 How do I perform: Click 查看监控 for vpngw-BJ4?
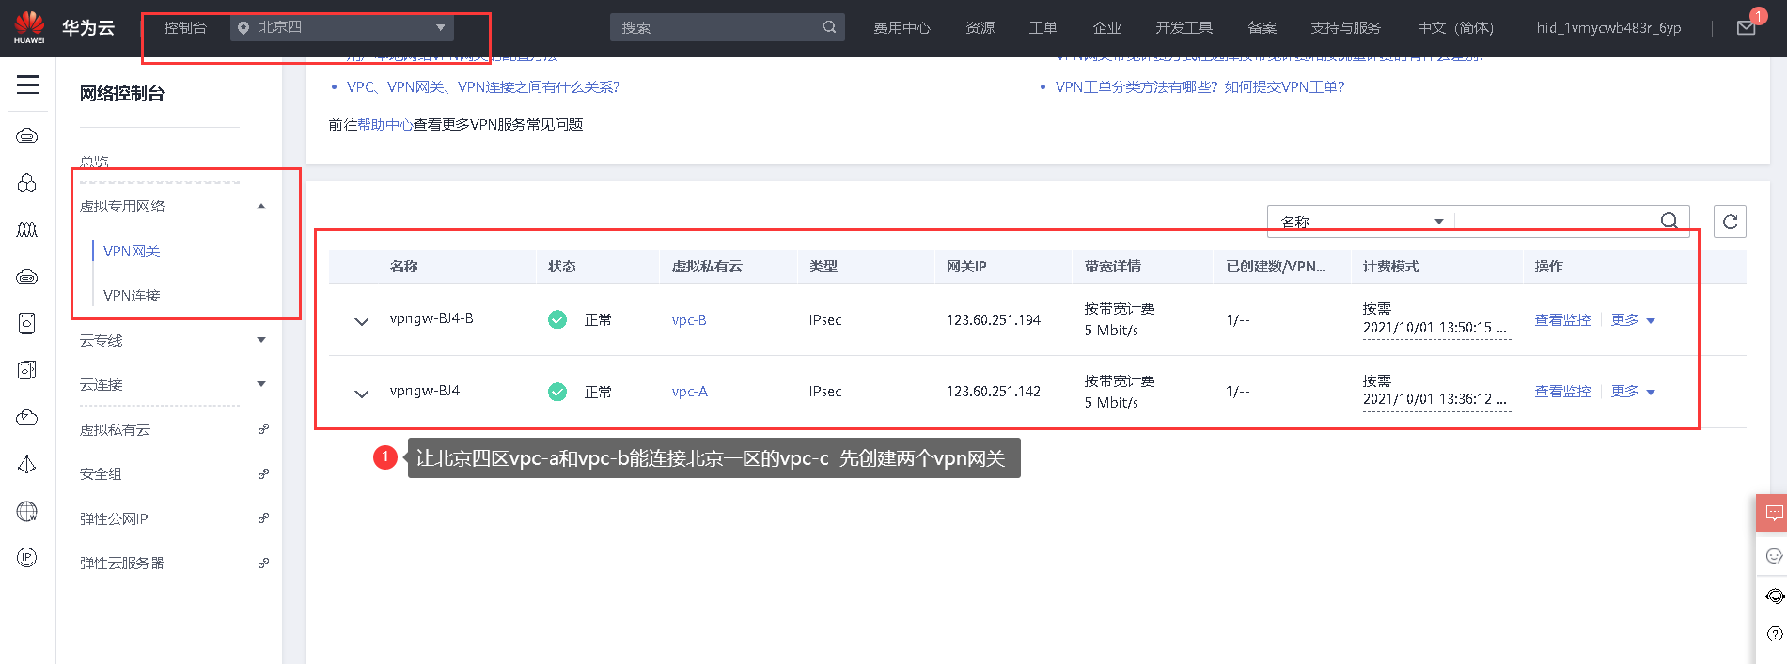(1562, 392)
